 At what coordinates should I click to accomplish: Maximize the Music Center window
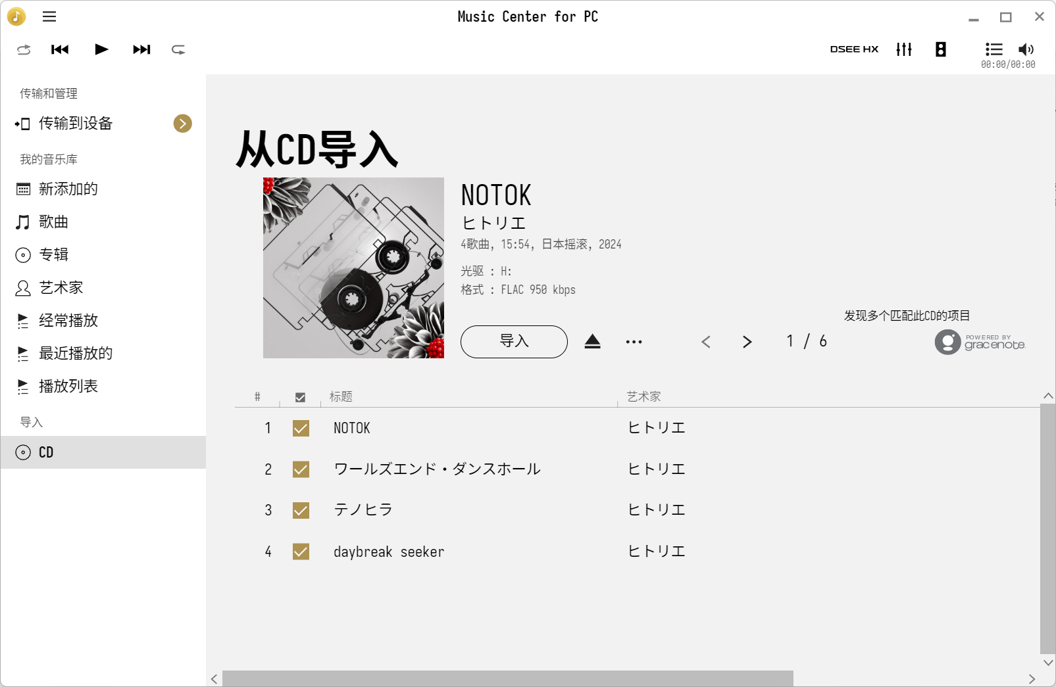1006,17
